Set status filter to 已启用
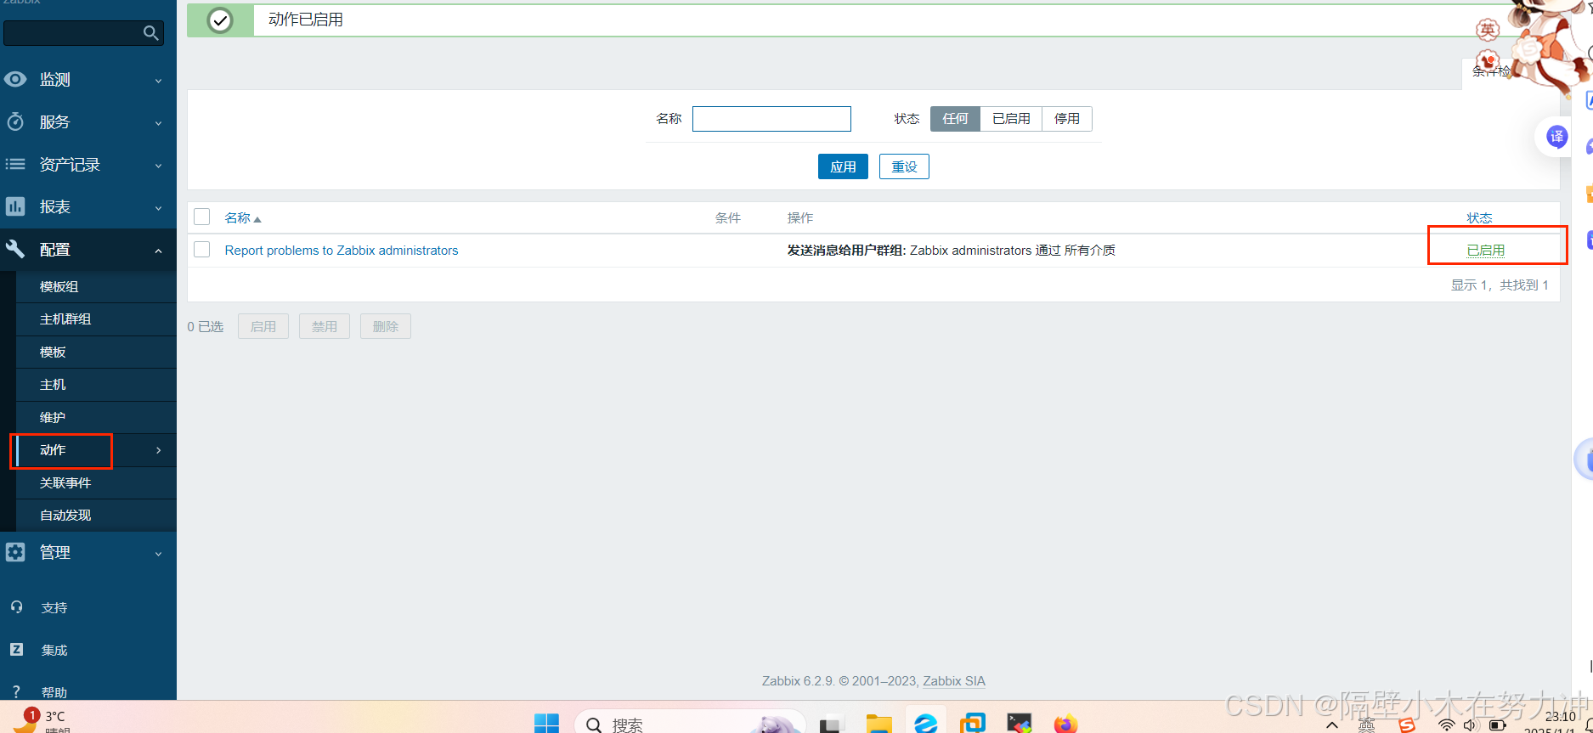This screenshot has width=1593, height=733. click(x=1011, y=119)
